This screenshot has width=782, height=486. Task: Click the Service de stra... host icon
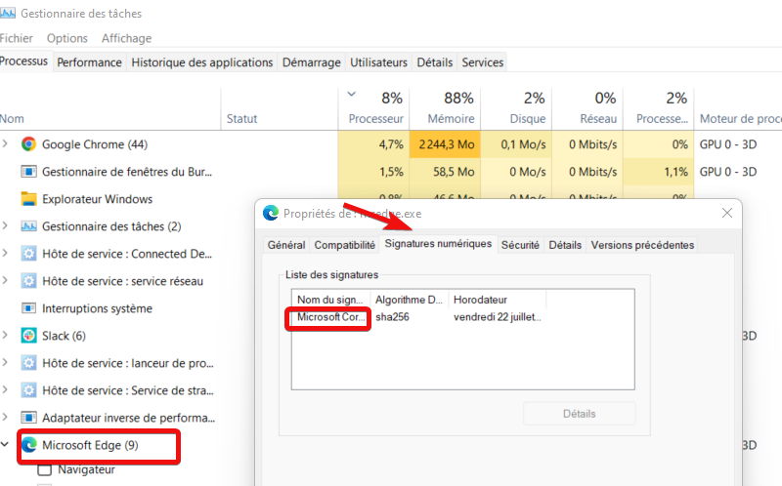[28, 390]
